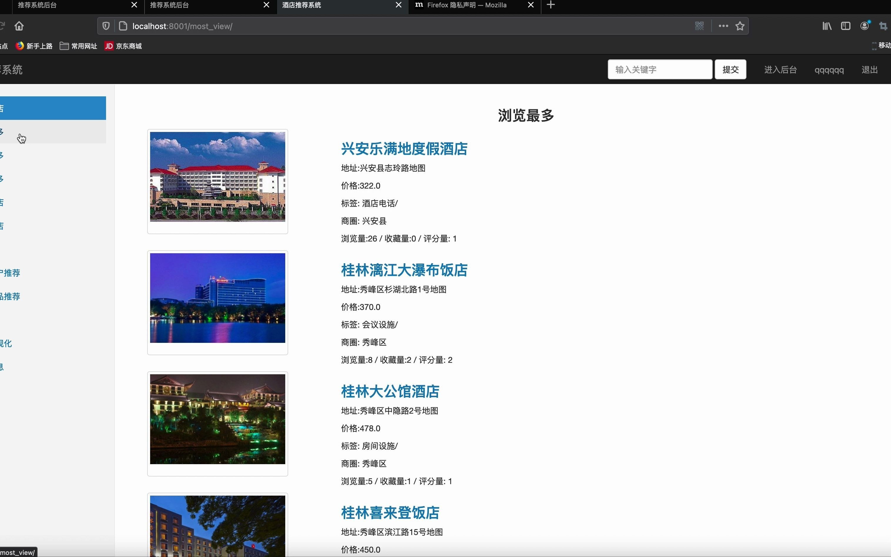Open the Library icon in toolbar
Screen dimensions: 891x557
827,26
